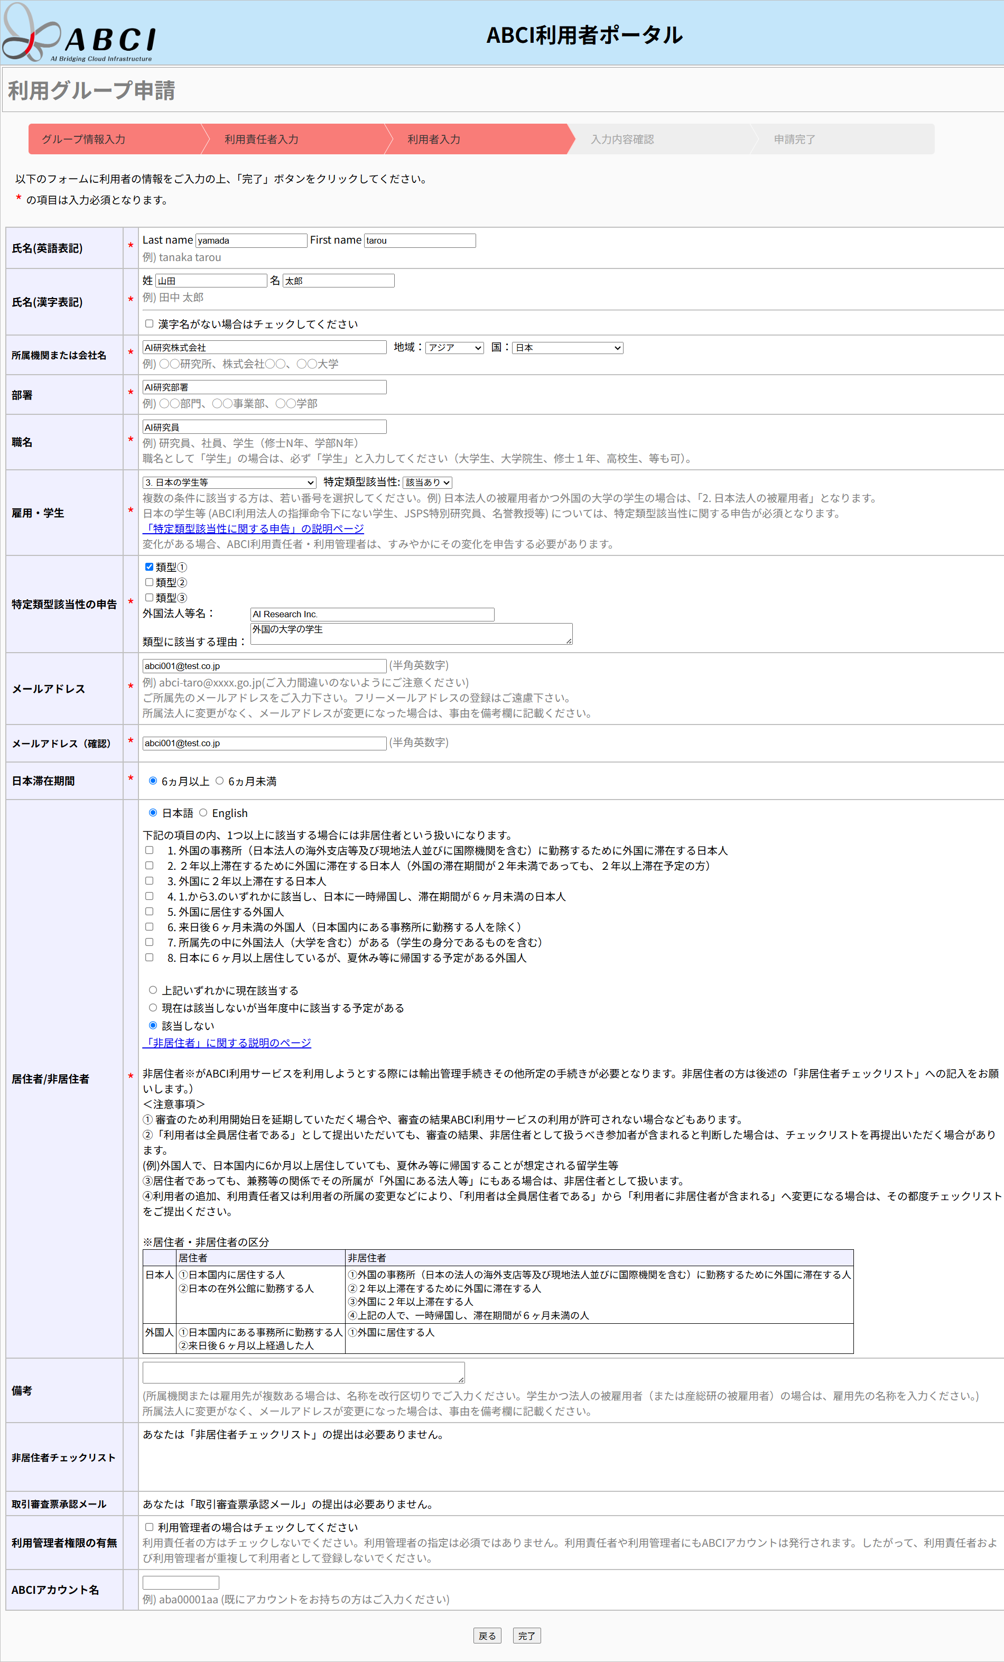
Task: Click the ABCI利用者ポータル header title
Action: pos(584,35)
